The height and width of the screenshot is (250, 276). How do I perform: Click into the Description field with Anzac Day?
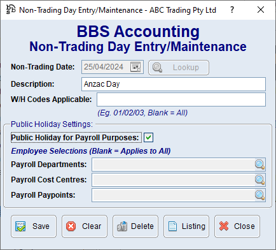pos(174,84)
